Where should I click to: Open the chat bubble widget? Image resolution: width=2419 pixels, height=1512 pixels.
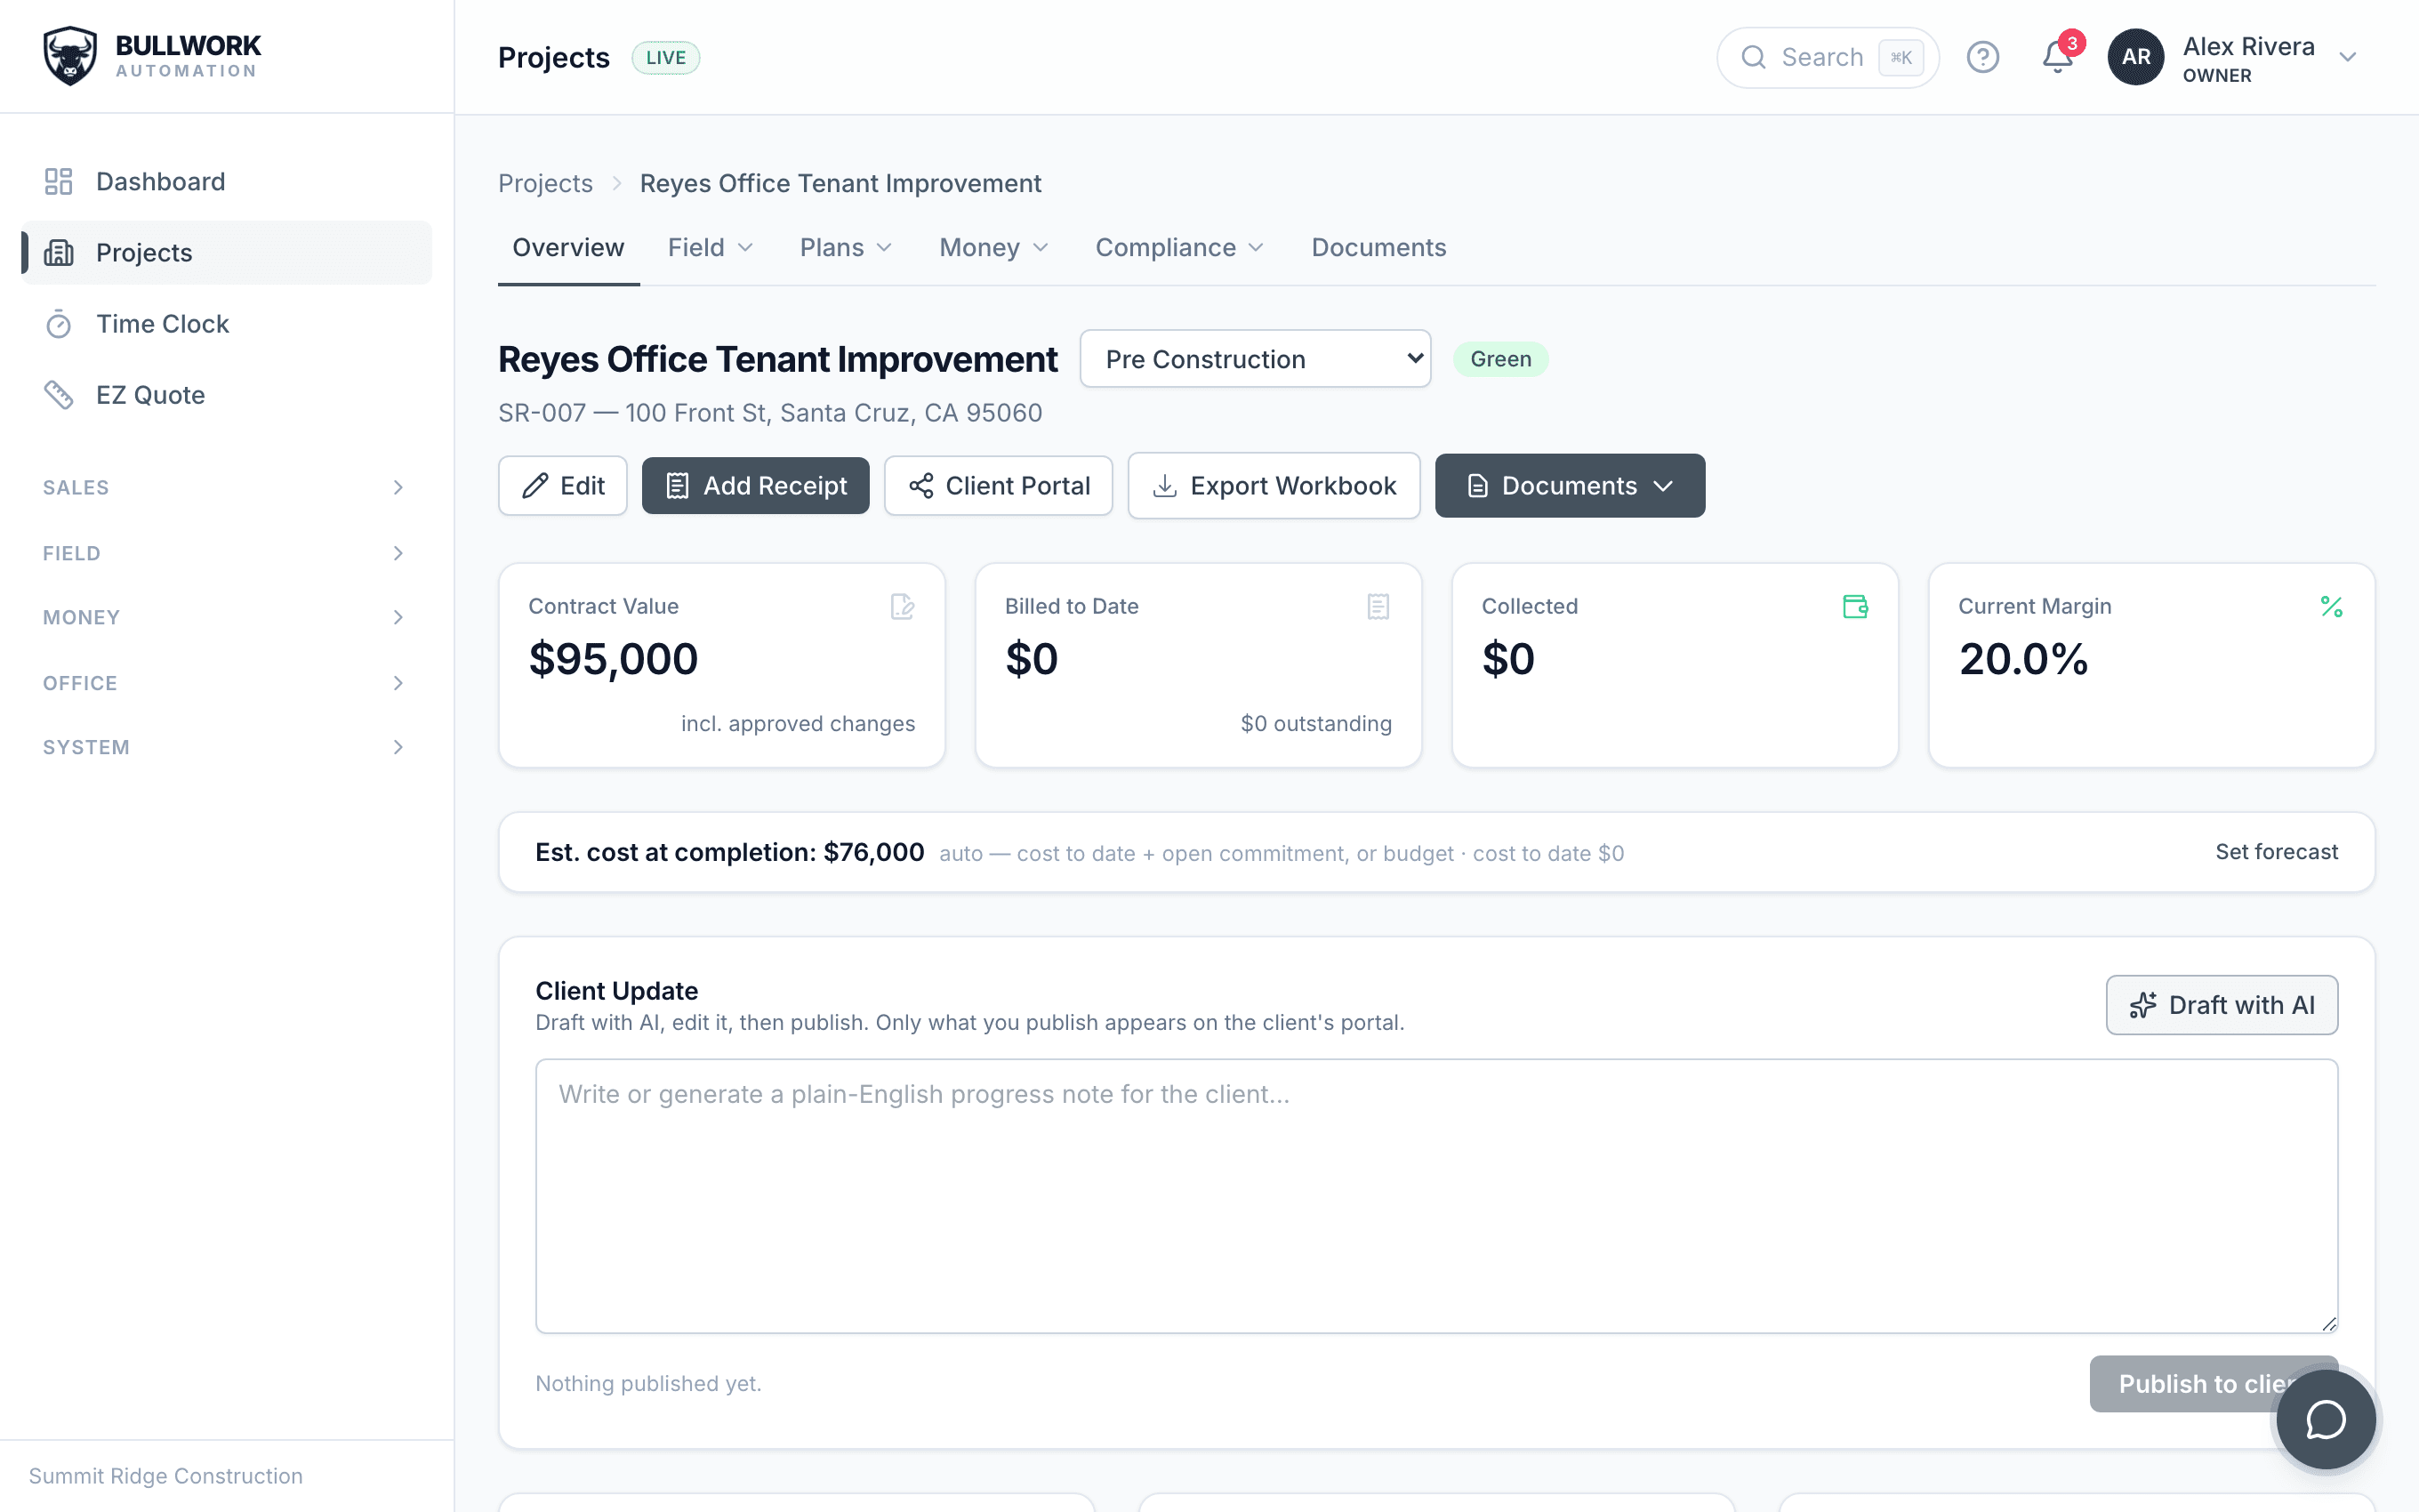[x=2326, y=1419]
